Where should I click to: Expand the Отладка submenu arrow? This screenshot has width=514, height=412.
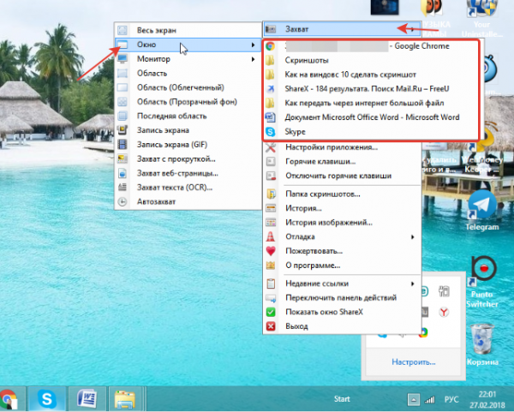(x=413, y=236)
